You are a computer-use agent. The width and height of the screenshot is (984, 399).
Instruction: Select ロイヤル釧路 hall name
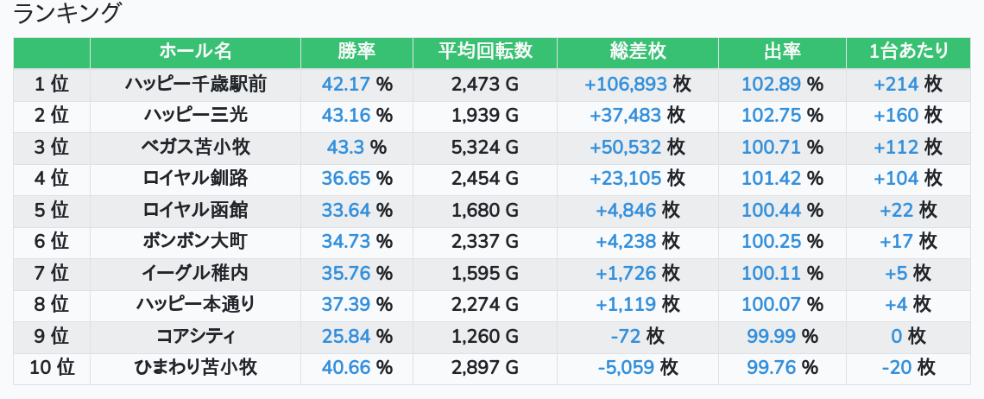[195, 179]
